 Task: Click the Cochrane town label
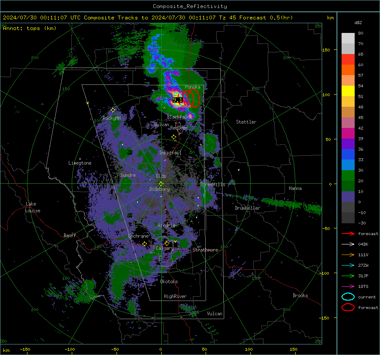coord(138,236)
